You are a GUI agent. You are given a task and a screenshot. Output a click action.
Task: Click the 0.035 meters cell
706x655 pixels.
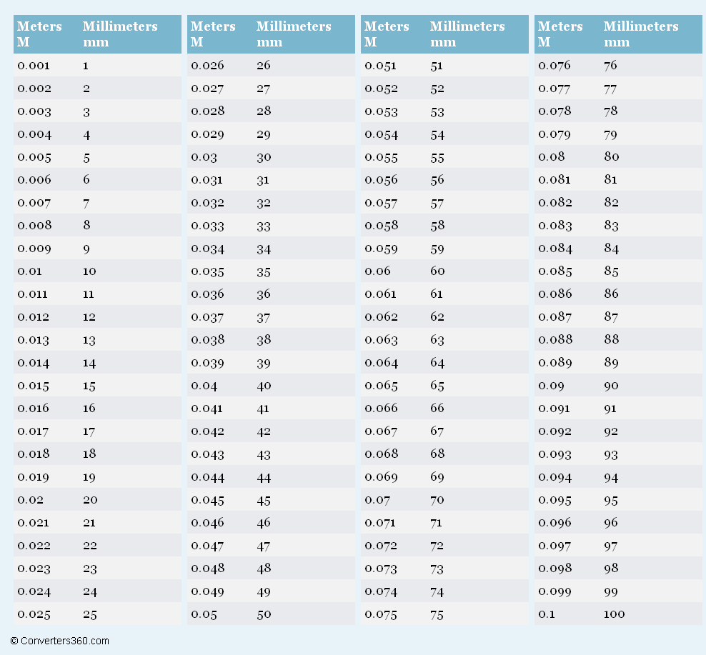pos(207,271)
